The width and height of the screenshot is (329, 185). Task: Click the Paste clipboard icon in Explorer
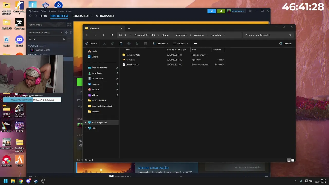(121, 44)
